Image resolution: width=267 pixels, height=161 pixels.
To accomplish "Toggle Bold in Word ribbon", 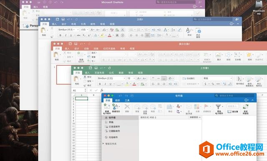I will (60, 35).
